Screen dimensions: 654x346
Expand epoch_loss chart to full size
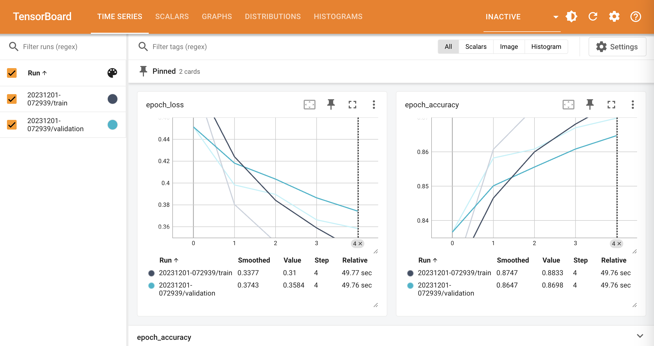click(x=352, y=105)
